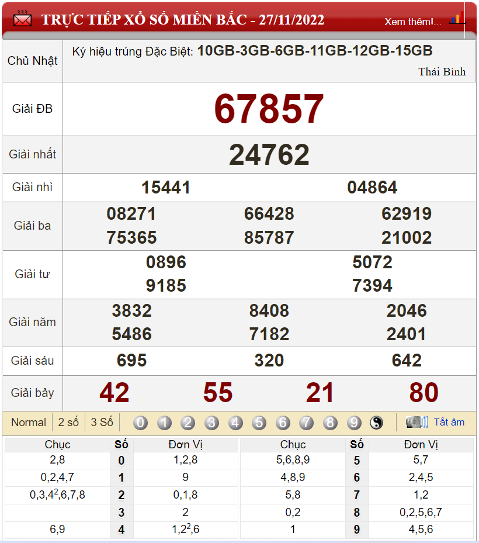Highlight results with the number 1 ball

click(164, 423)
